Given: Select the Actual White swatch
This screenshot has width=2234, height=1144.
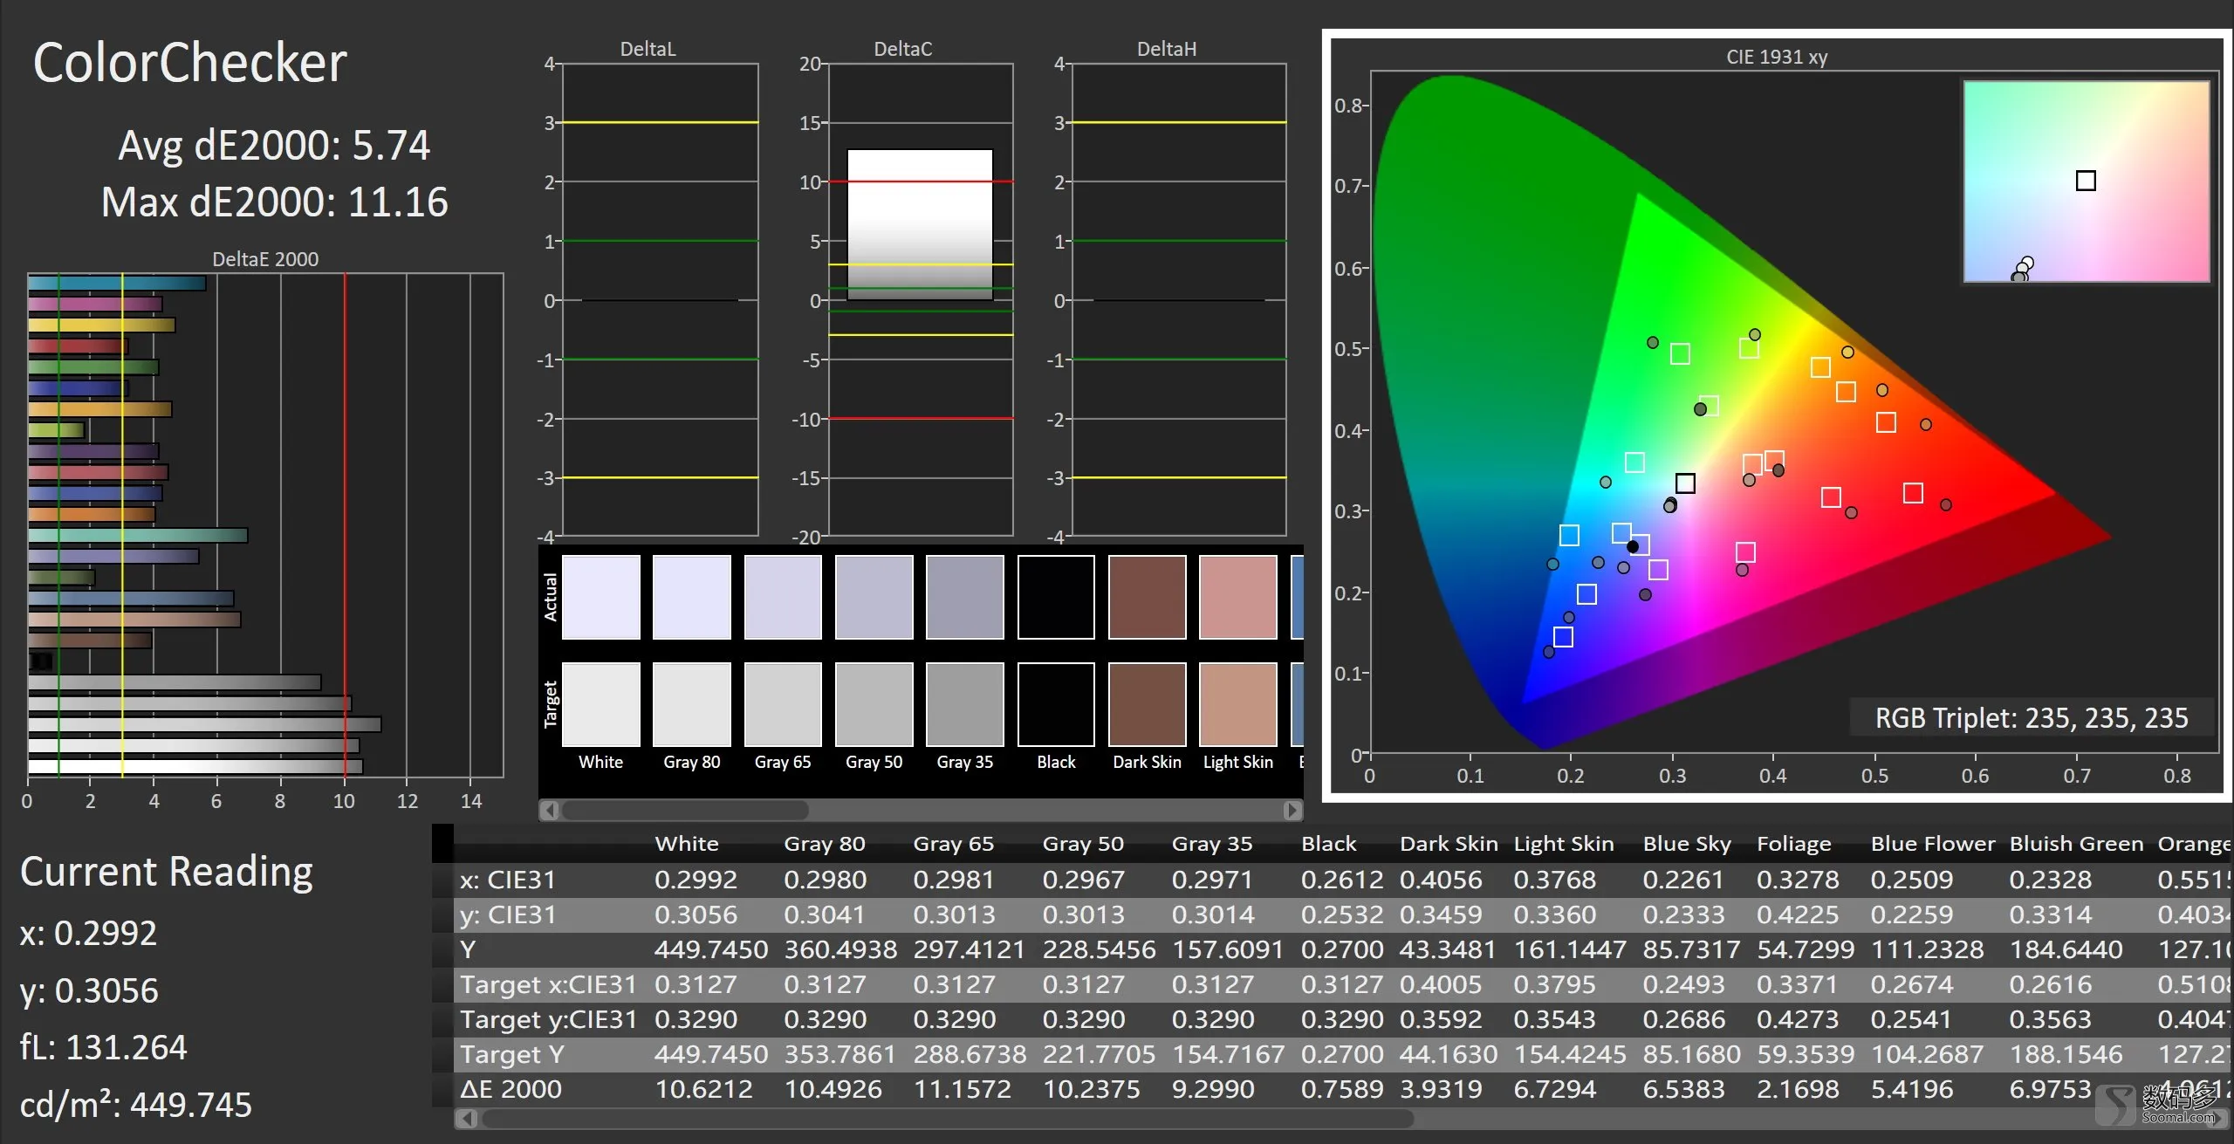Looking at the screenshot, I should click(x=600, y=597).
